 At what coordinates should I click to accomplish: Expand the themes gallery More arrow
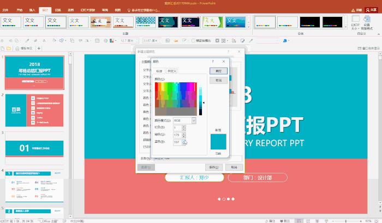[x=248, y=27]
